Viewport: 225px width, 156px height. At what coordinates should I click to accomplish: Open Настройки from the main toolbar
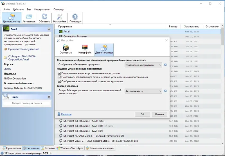(x=59, y=18)
